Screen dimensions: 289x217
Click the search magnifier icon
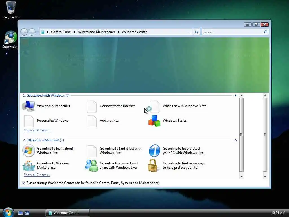(265, 32)
